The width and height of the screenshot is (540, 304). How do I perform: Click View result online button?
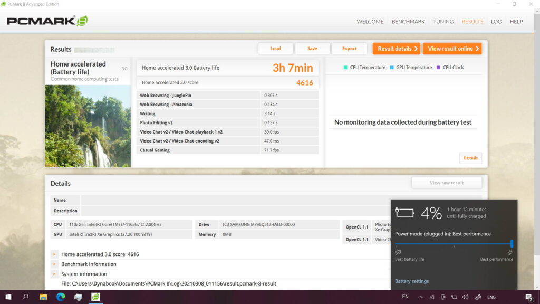[x=452, y=49]
